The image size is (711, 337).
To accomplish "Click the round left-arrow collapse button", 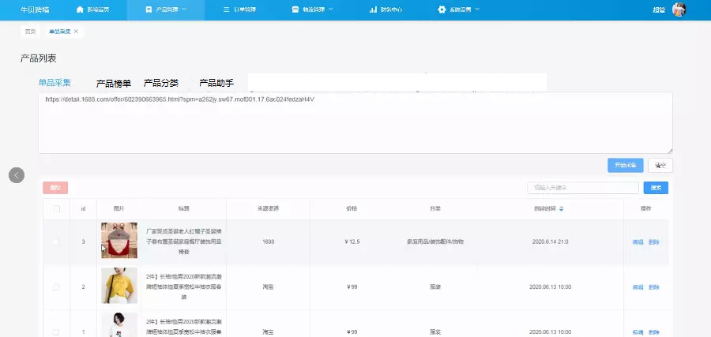I will click(17, 175).
